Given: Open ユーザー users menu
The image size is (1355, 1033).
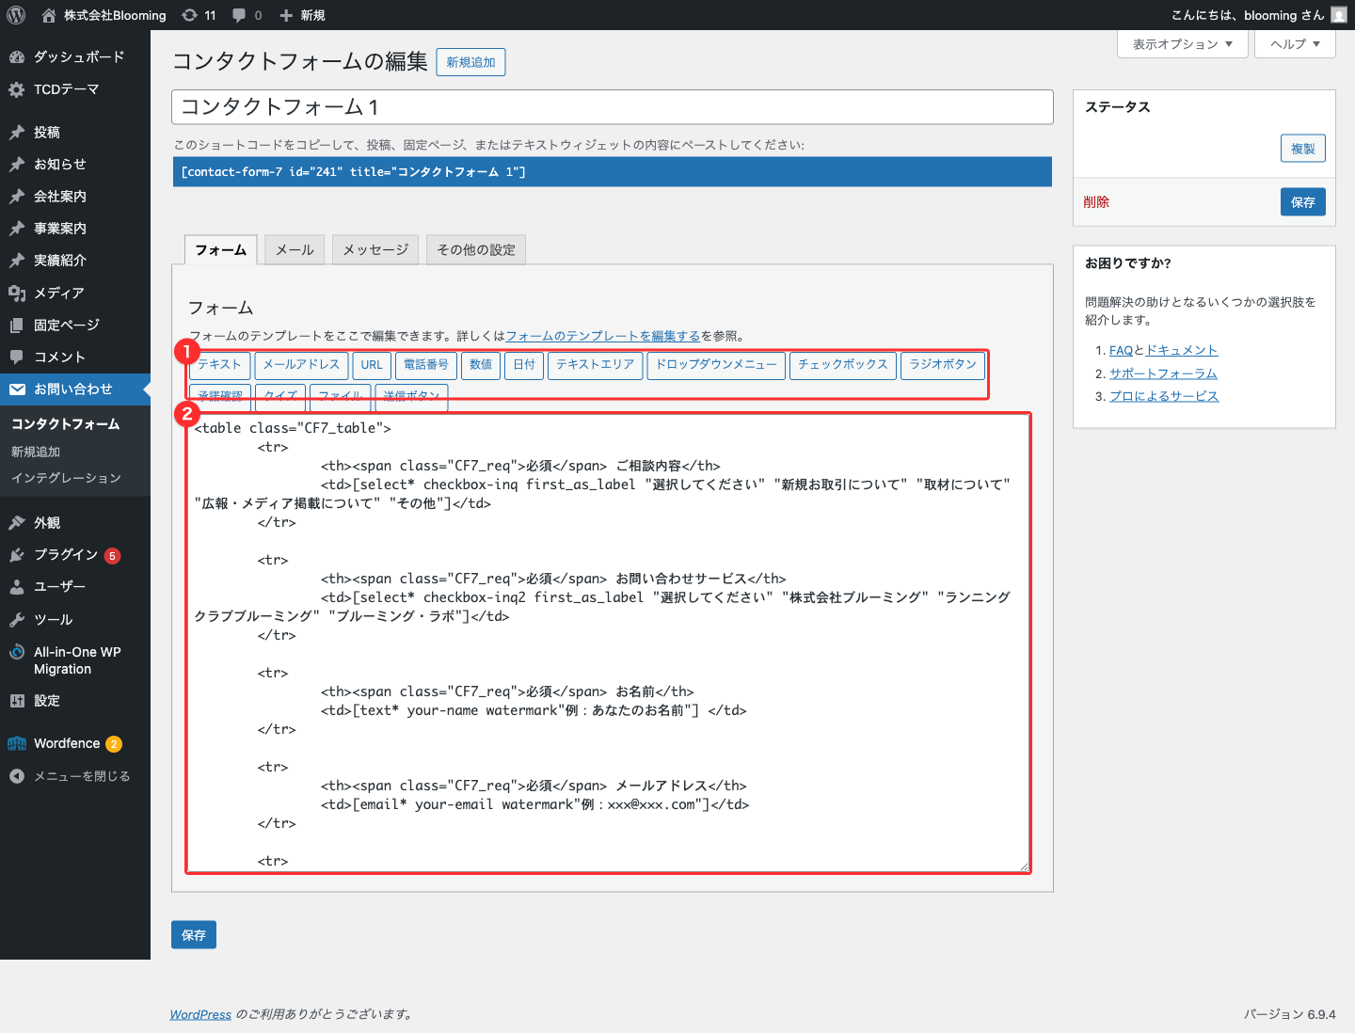Looking at the screenshot, I should tap(75, 586).
